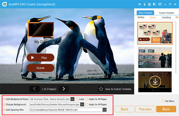Download the third family template

click(155, 81)
